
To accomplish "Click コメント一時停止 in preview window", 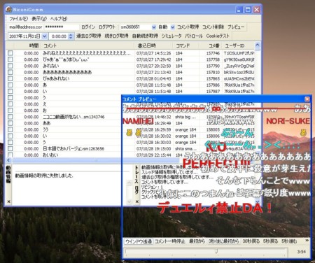I will (170, 241).
